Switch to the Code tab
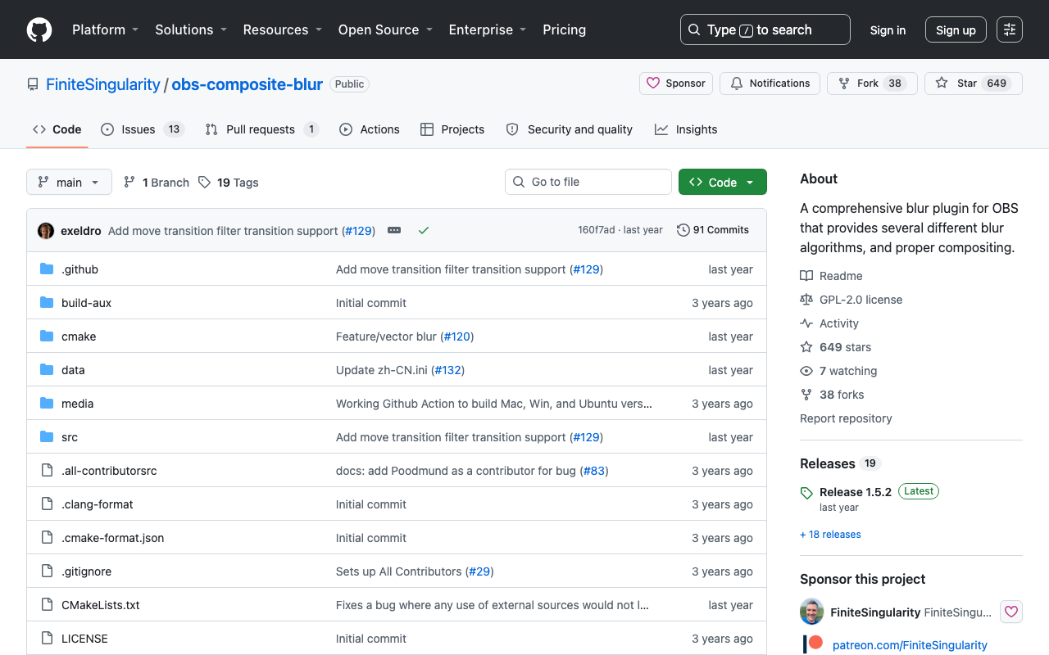 pos(57,129)
